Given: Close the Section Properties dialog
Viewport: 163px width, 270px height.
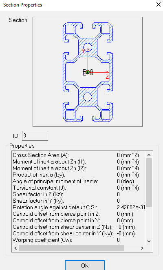Looking at the screenshot, I should (159, 4).
